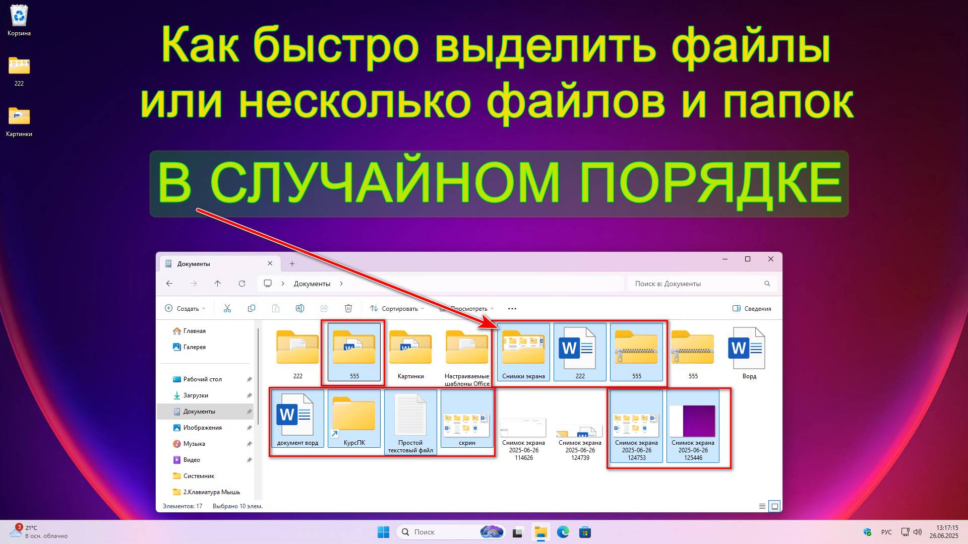968x544 pixels.
Task: Unpin Видео from quick access
Action: point(249,460)
